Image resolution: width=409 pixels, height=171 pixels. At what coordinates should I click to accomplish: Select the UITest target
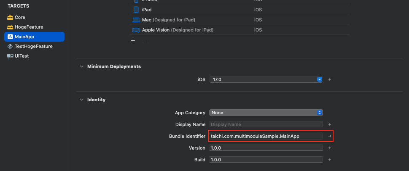pos(34,56)
